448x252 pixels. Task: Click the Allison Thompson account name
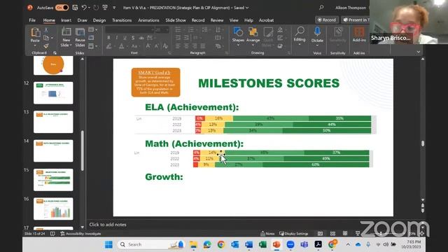point(351,8)
